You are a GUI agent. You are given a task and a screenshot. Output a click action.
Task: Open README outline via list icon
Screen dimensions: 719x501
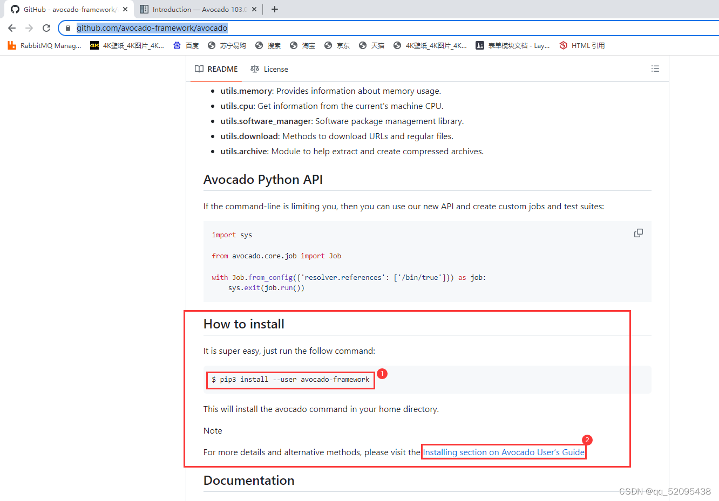(x=655, y=68)
